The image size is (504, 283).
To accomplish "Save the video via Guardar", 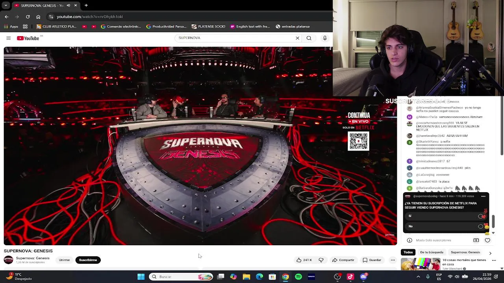I will (x=372, y=260).
